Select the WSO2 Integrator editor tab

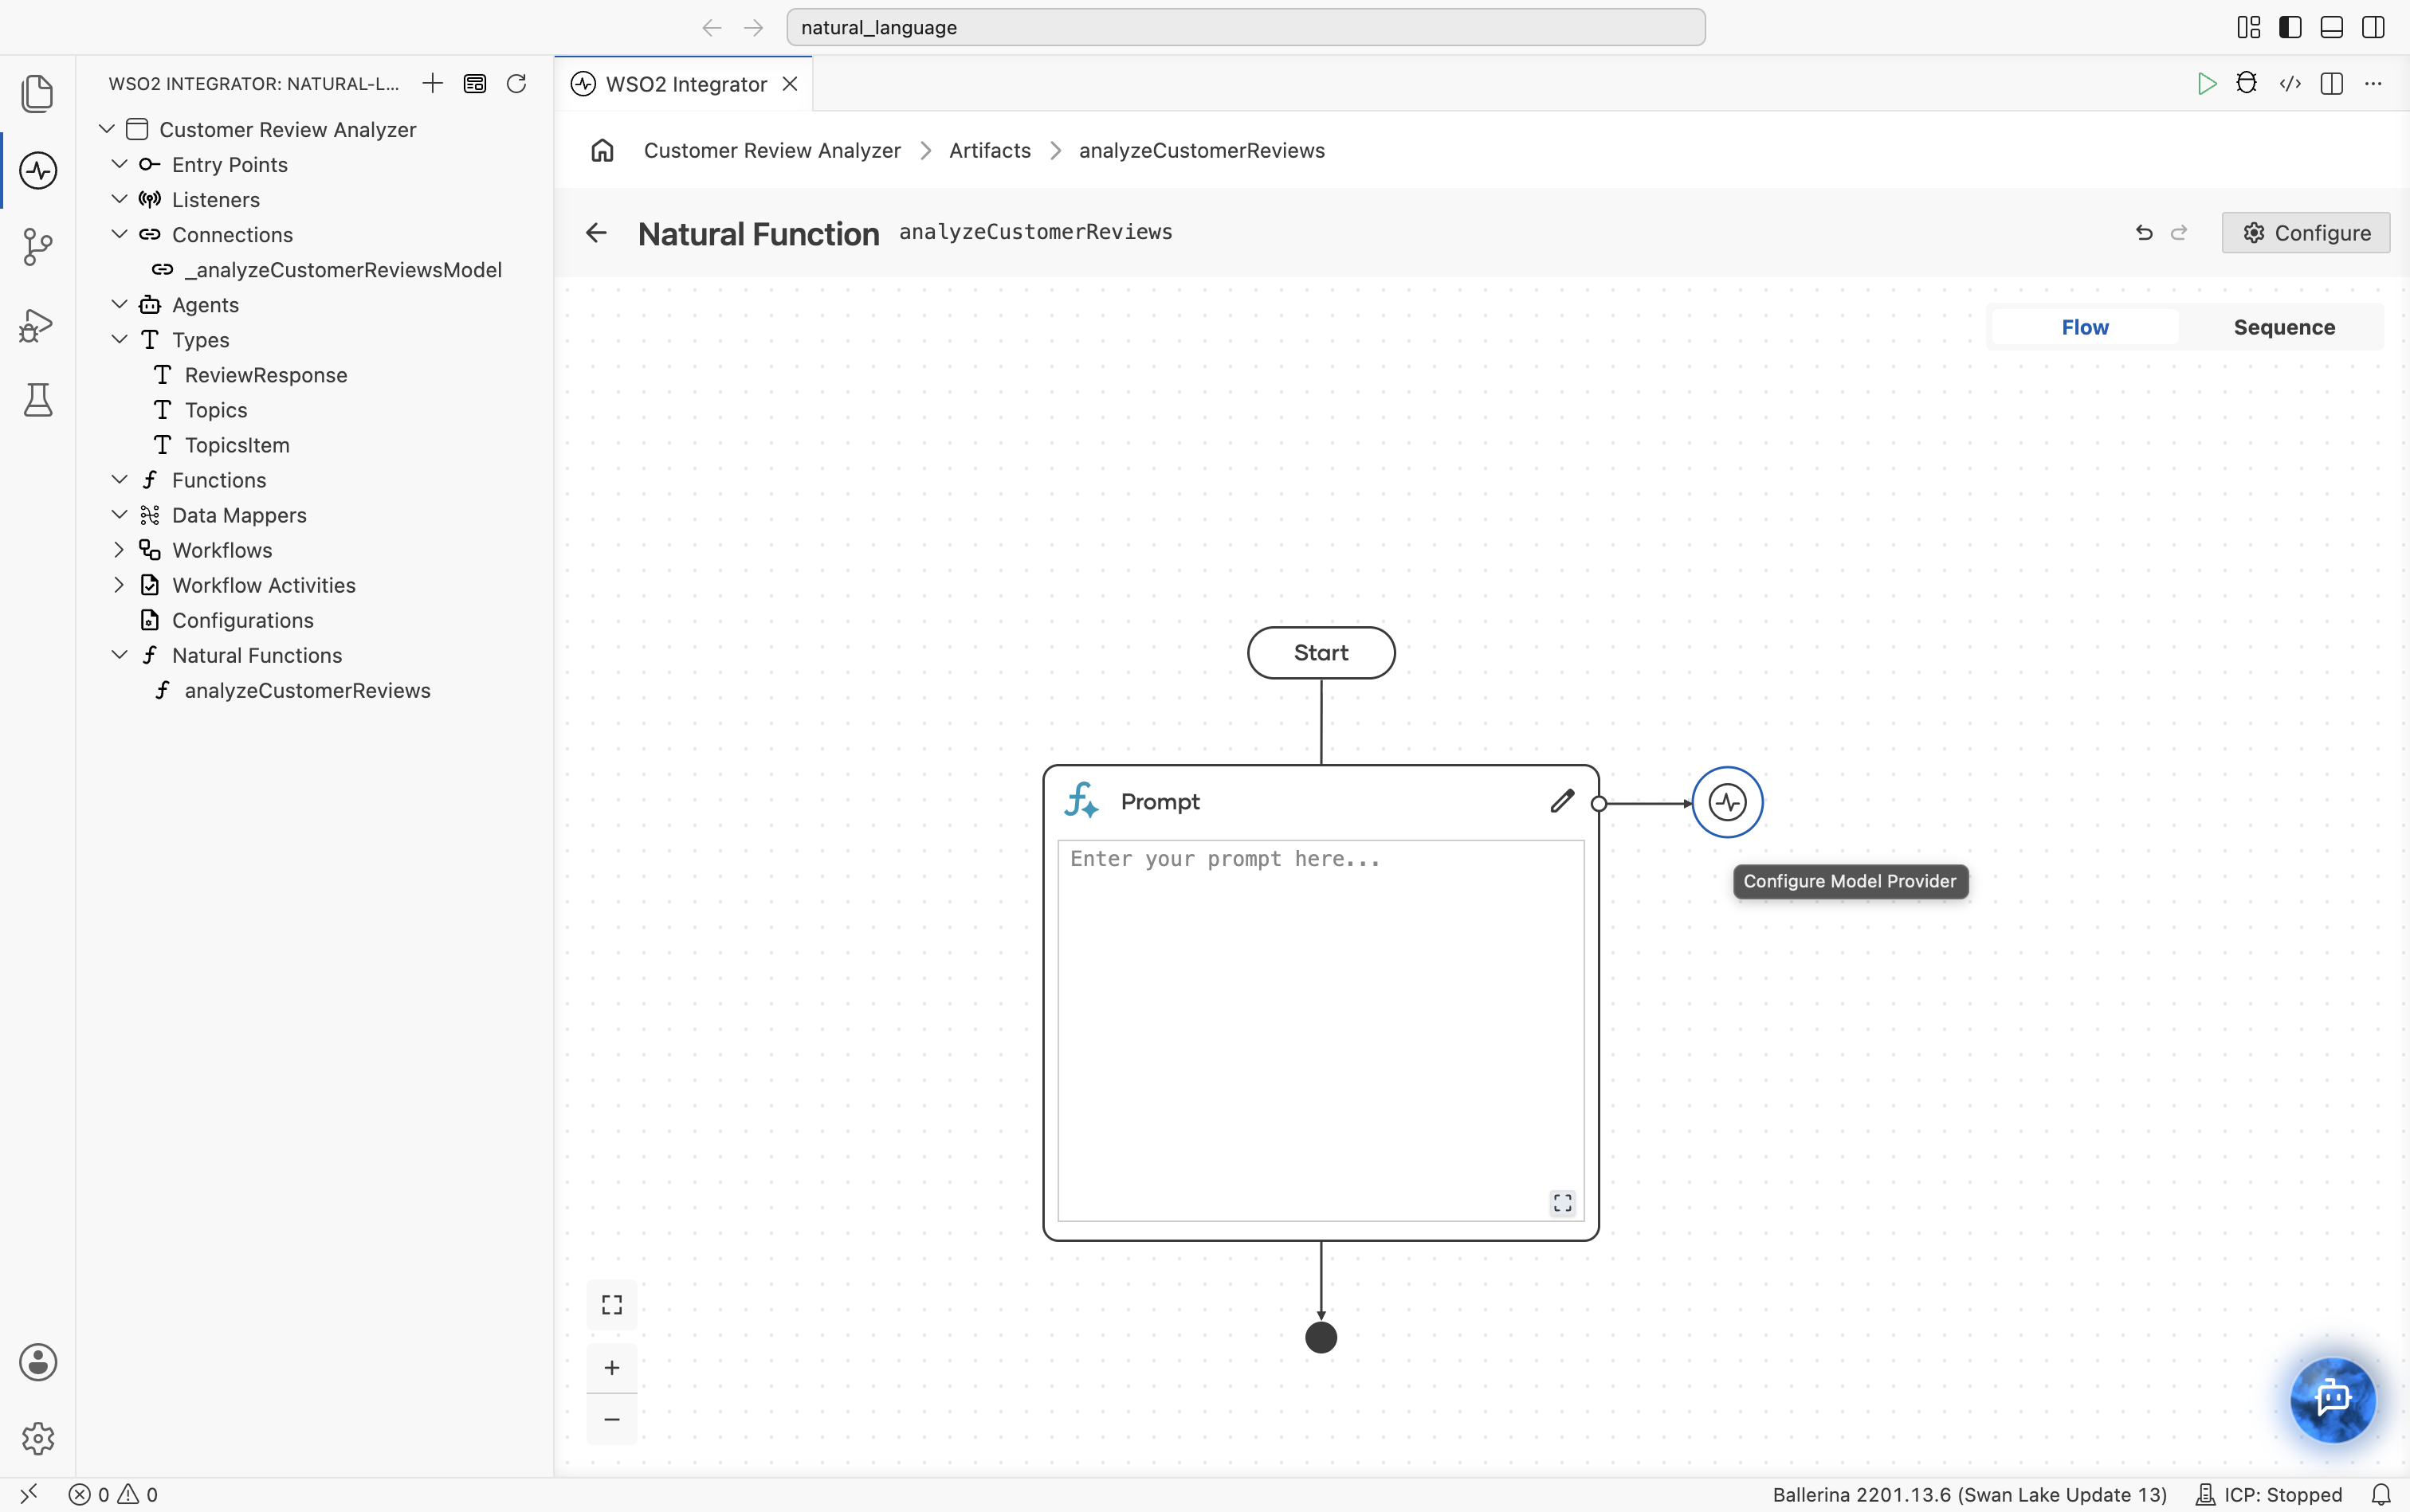tap(685, 84)
